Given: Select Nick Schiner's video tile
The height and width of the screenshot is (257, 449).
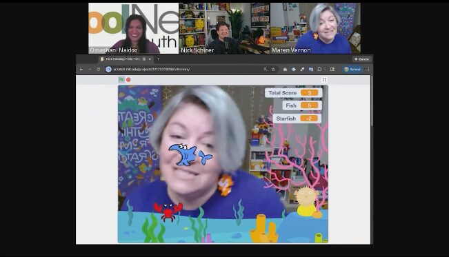Looking at the screenshot, I should (x=225, y=28).
